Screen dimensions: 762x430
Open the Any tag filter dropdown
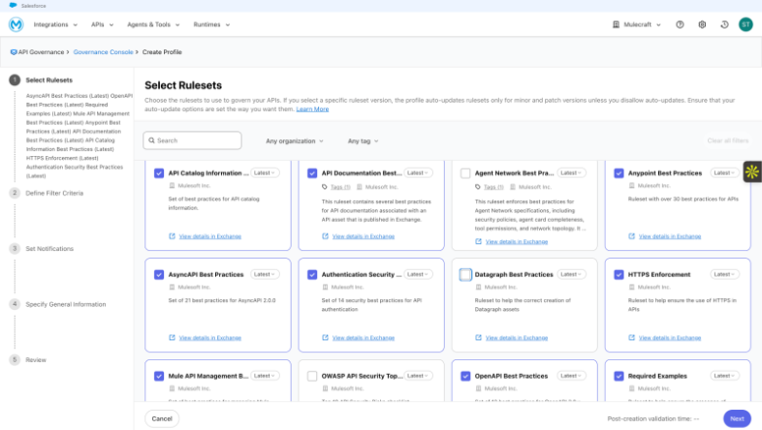pyautogui.click(x=363, y=141)
